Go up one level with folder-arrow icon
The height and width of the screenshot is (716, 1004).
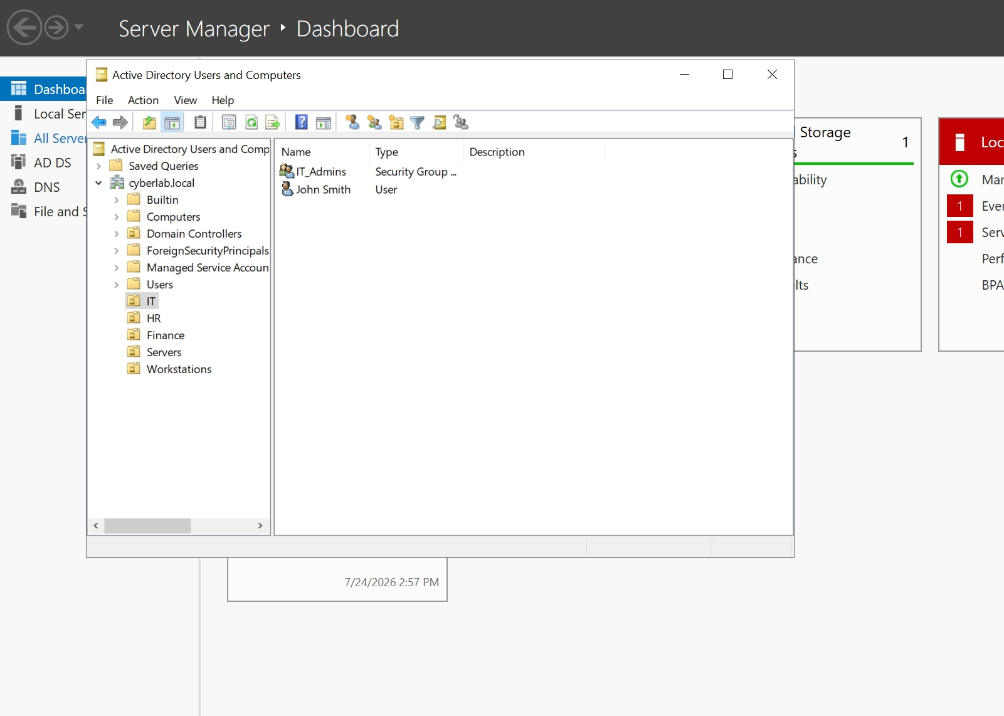click(x=149, y=122)
